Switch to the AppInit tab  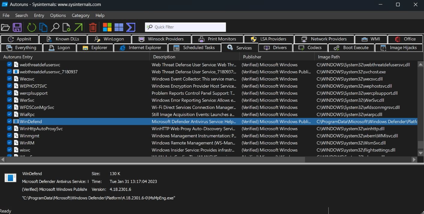[x=20, y=39]
